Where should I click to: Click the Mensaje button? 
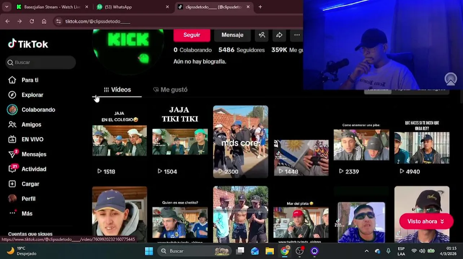(x=232, y=35)
